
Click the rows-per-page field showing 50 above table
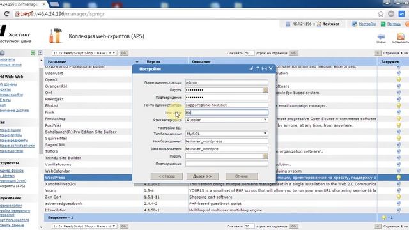[249, 53]
